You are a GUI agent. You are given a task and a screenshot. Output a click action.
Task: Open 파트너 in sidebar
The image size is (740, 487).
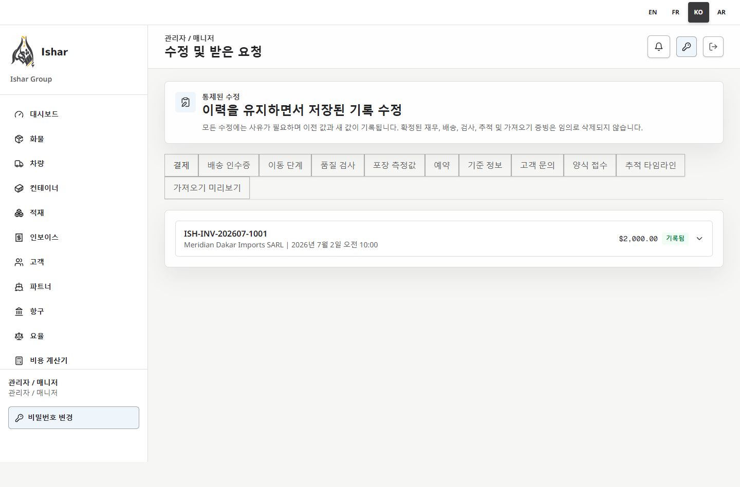click(x=73, y=287)
